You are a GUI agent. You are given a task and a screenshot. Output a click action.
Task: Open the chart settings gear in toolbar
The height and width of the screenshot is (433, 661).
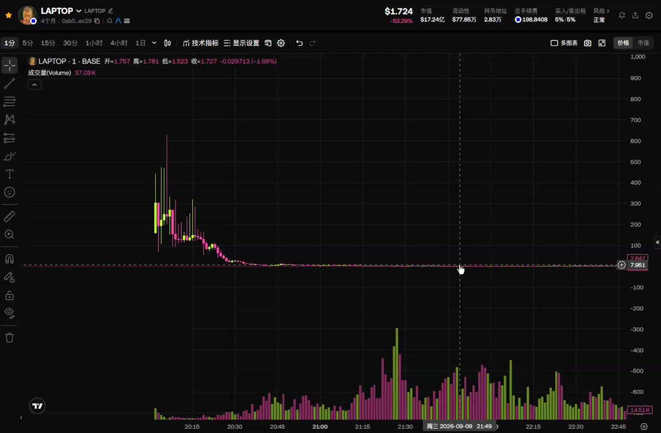click(281, 43)
